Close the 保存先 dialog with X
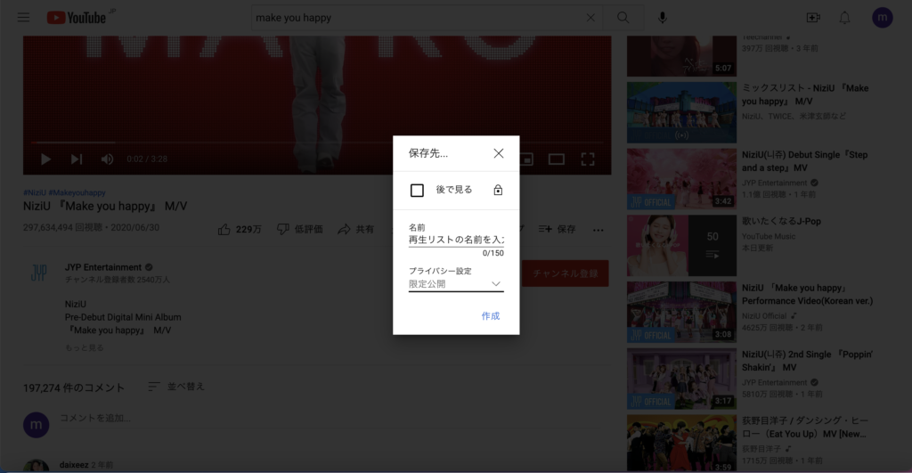 click(x=499, y=153)
